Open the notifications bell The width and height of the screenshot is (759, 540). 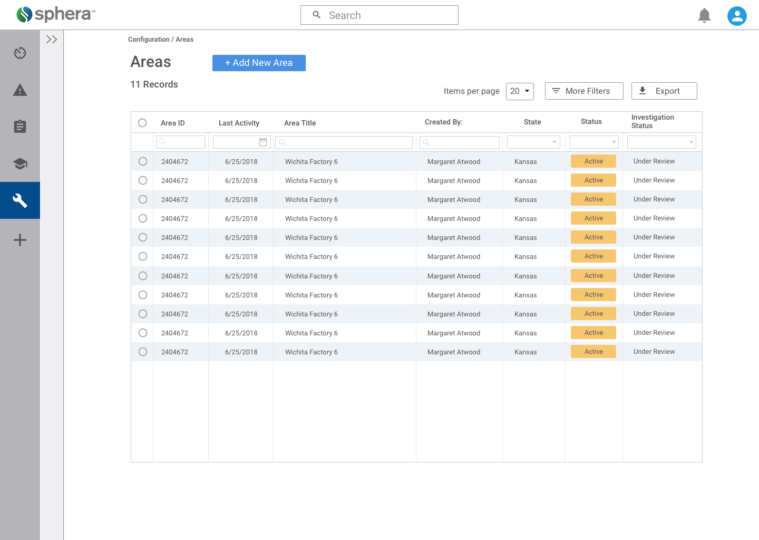click(704, 16)
